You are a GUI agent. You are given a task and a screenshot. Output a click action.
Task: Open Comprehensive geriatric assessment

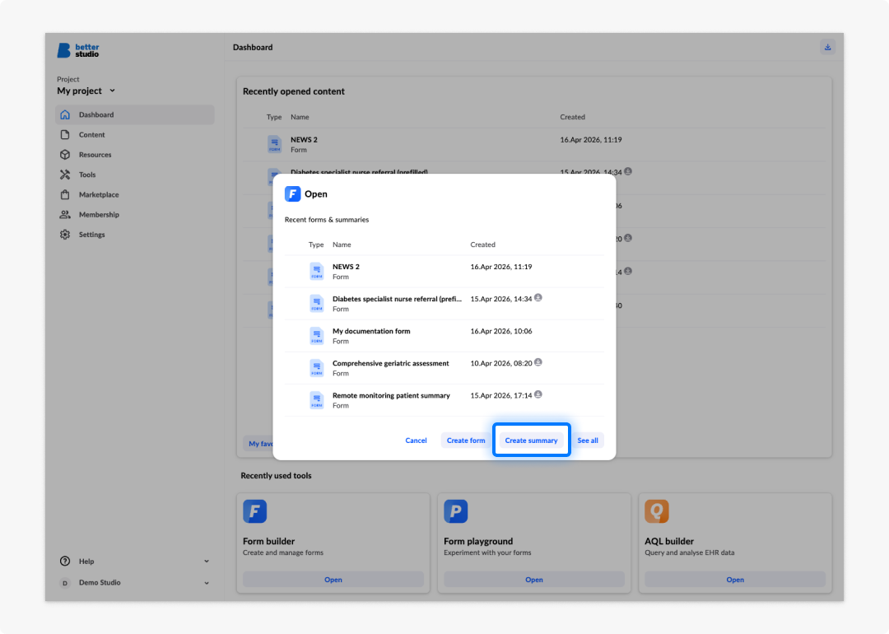click(x=444, y=368)
